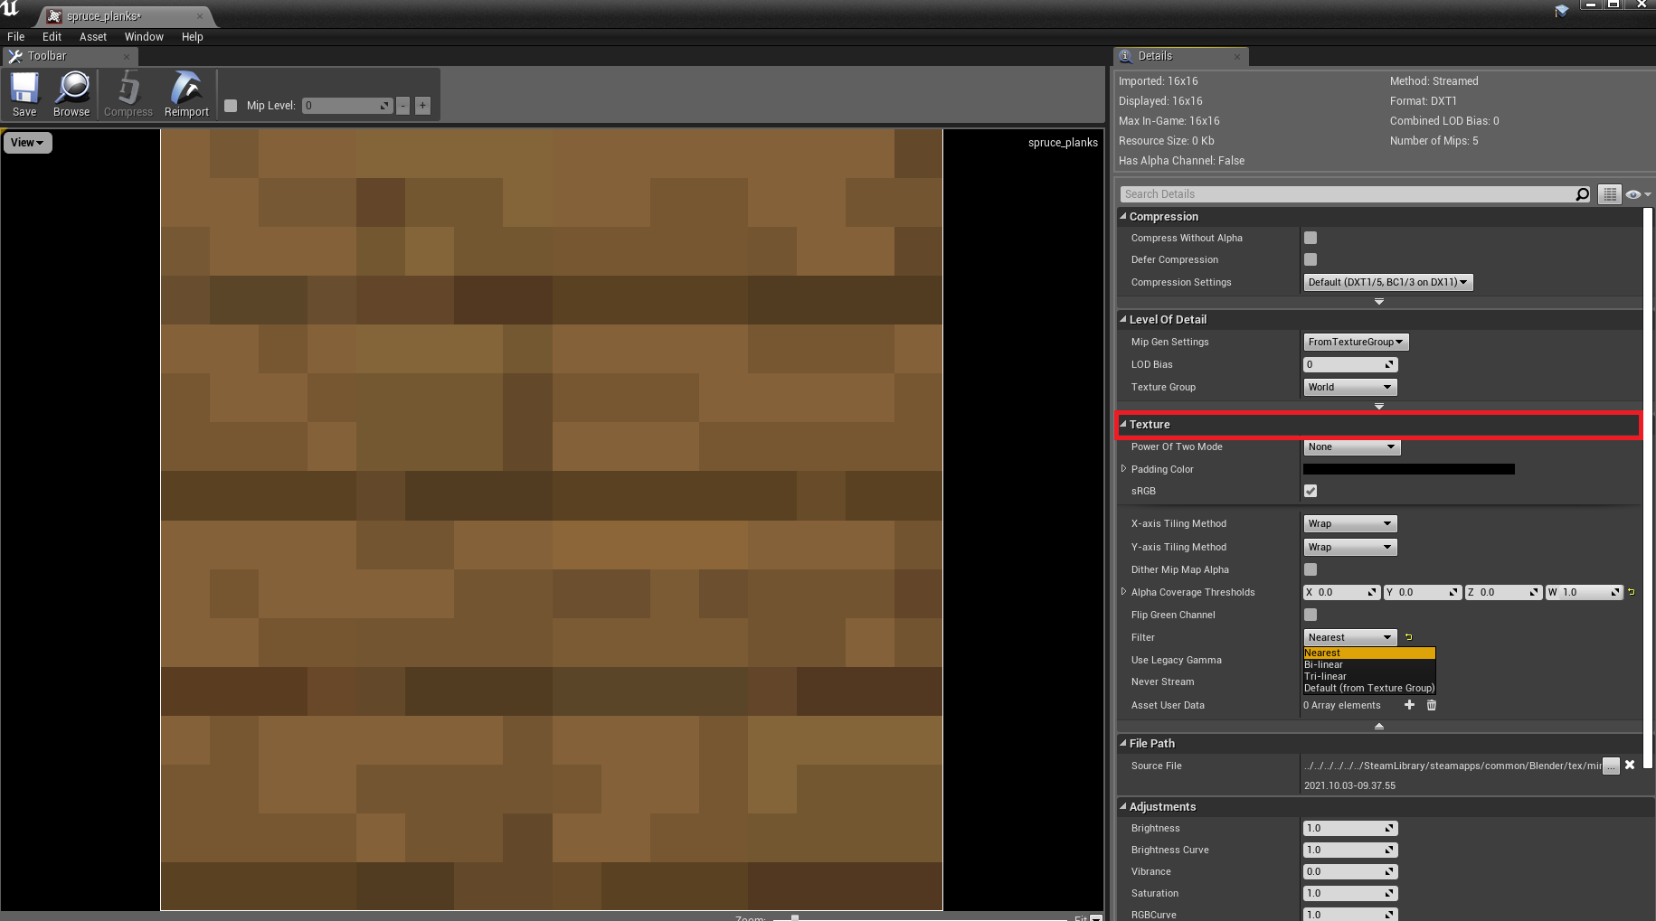Switch to the Details tab
The image size is (1656, 921).
[x=1180, y=56]
